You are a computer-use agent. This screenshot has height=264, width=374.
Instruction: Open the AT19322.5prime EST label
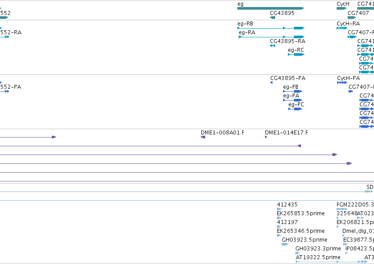(318, 257)
